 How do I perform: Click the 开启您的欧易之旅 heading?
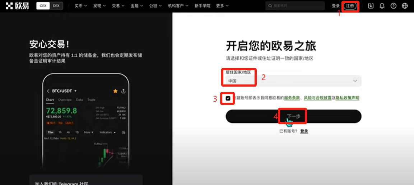click(271, 46)
